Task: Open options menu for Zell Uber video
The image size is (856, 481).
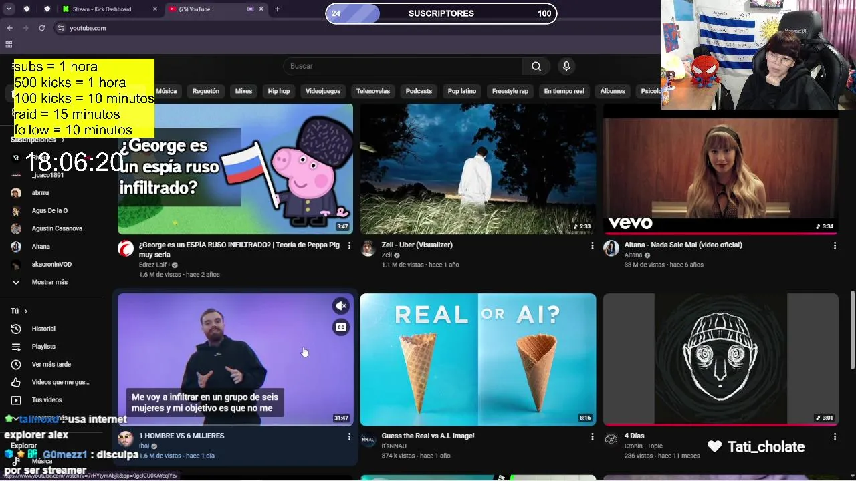Action: tap(592, 246)
